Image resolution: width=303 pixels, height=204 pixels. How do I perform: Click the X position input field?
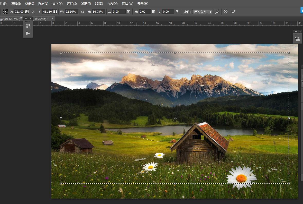coord(21,12)
